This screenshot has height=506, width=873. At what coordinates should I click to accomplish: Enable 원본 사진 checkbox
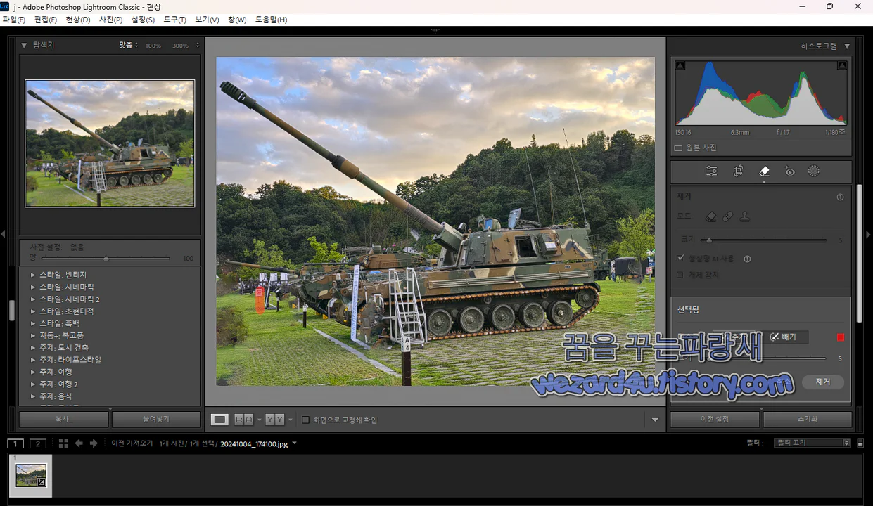point(679,148)
